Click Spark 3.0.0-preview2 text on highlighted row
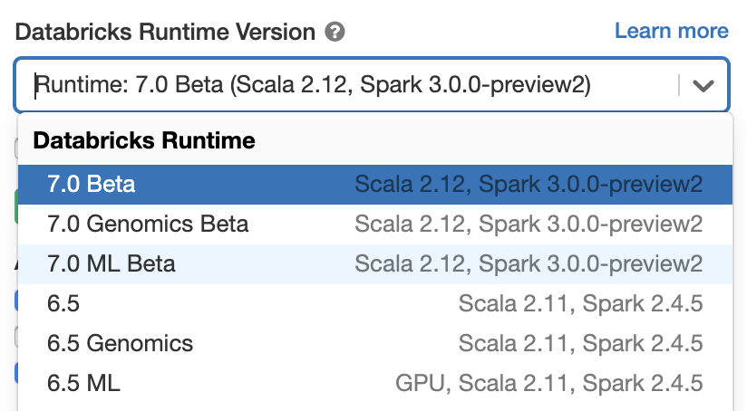Screen dimensions: 747x411 click(591, 185)
